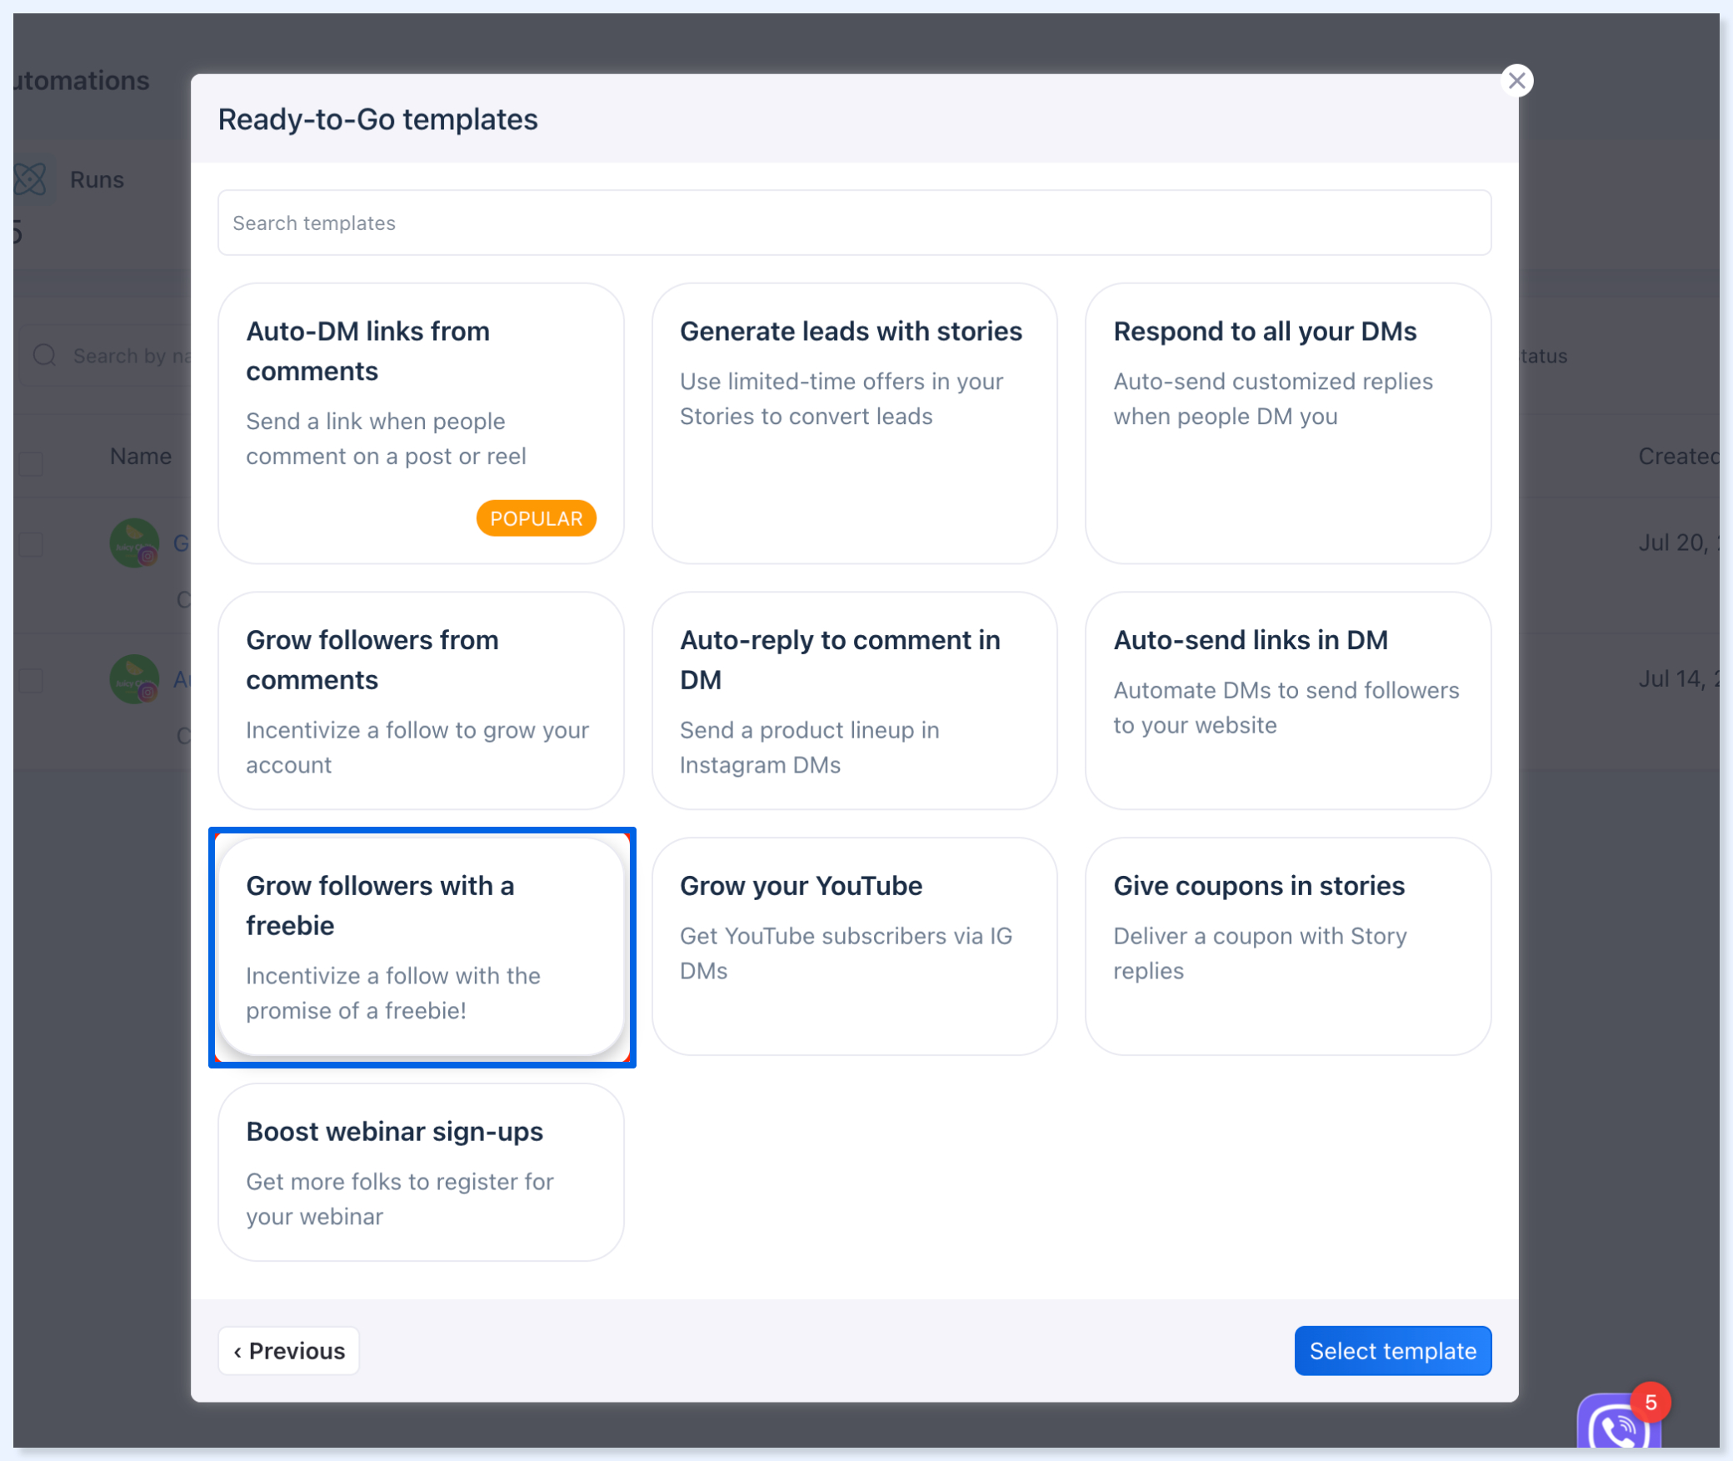Select the Grow followers from comments template
This screenshot has height=1461, width=1733.
[421, 700]
